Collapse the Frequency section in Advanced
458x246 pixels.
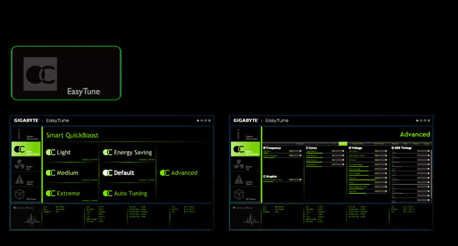click(x=265, y=148)
